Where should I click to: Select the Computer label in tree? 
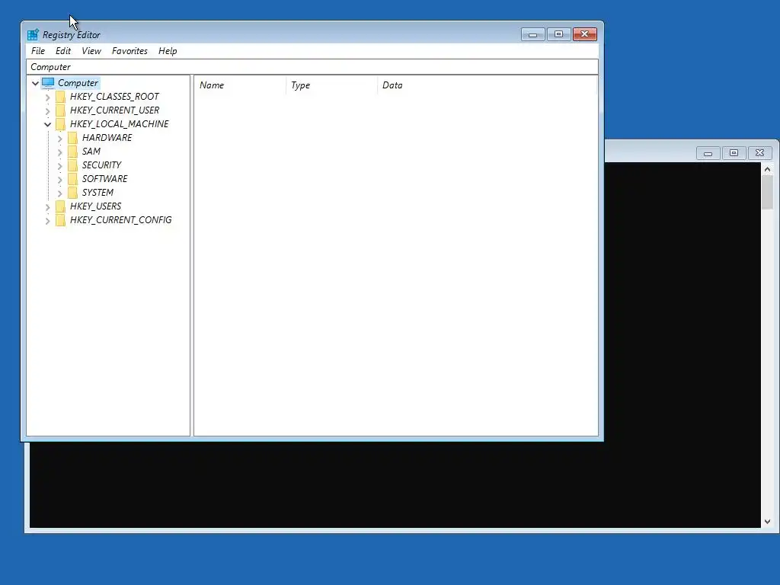point(78,82)
